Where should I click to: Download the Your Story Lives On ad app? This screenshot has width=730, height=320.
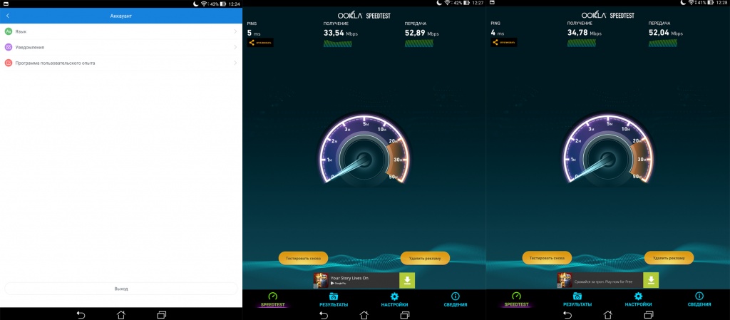click(x=407, y=281)
